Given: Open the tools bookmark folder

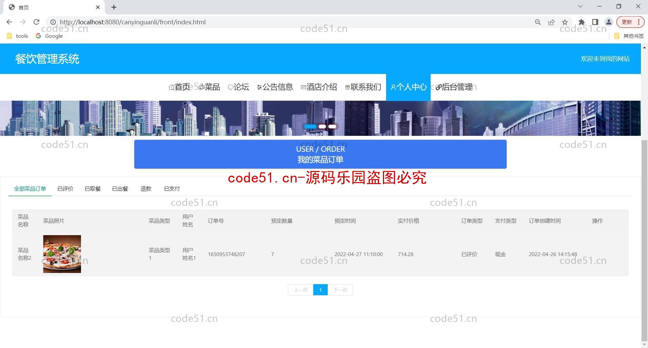Looking at the screenshot, I should [x=18, y=36].
